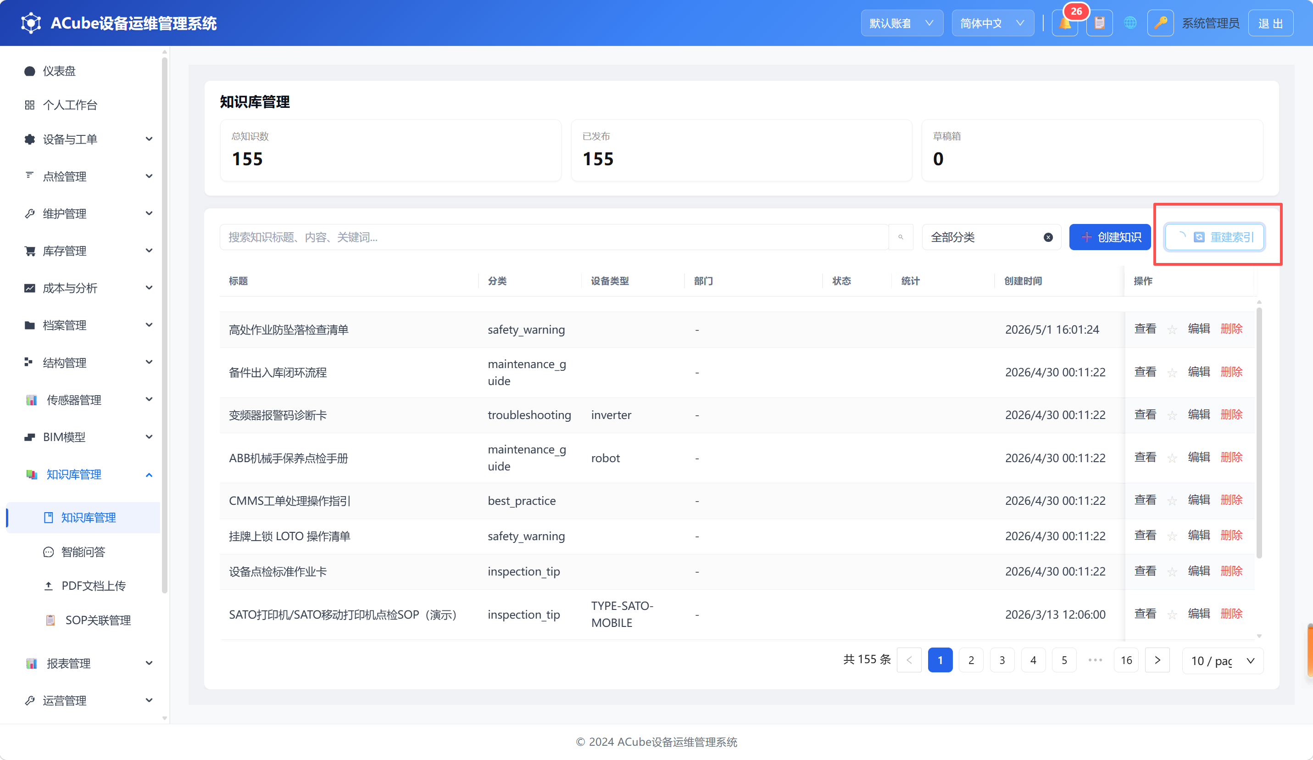Click the knowledge search input field
The height and width of the screenshot is (760, 1313).
(554, 237)
